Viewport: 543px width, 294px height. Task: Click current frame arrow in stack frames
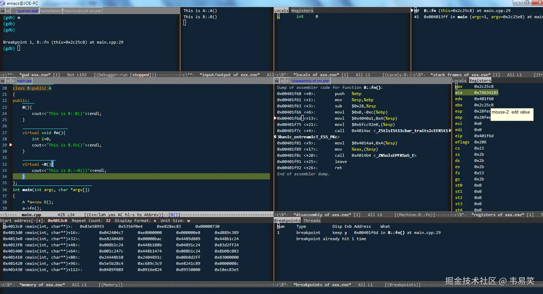coord(412,11)
